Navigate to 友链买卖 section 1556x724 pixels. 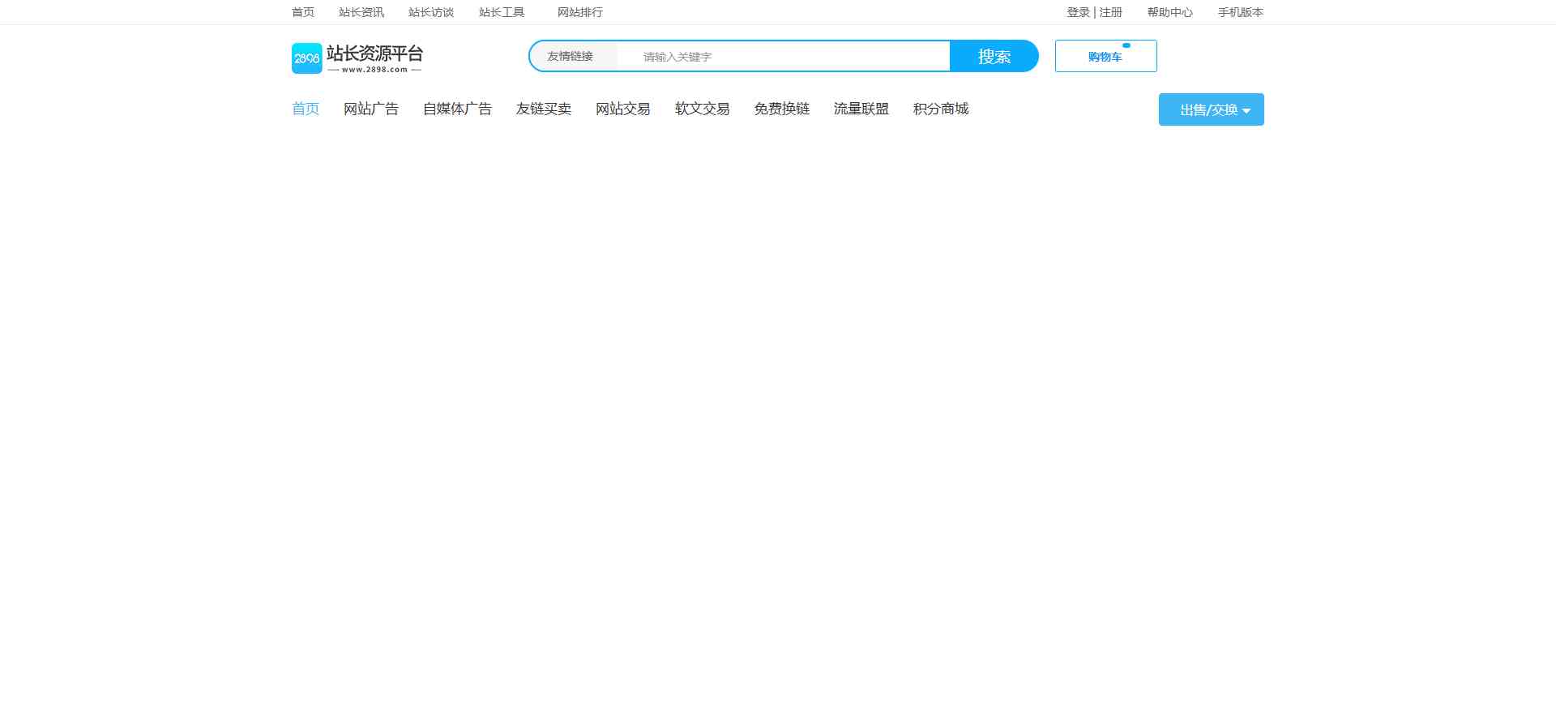(x=544, y=109)
